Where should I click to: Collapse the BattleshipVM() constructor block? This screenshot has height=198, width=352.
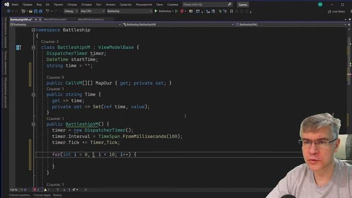click(x=34, y=124)
